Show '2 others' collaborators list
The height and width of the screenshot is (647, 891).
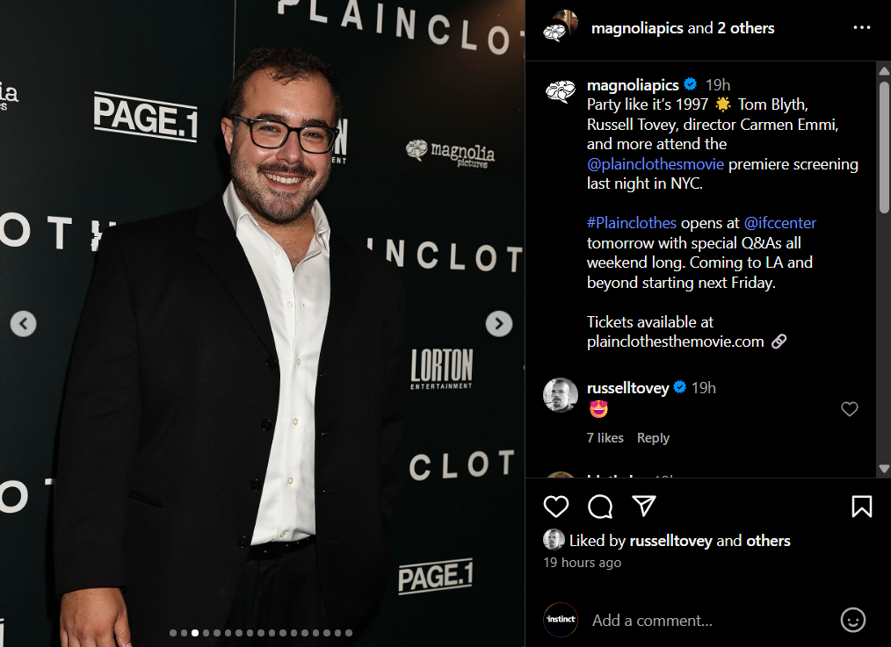click(x=745, y=28)
